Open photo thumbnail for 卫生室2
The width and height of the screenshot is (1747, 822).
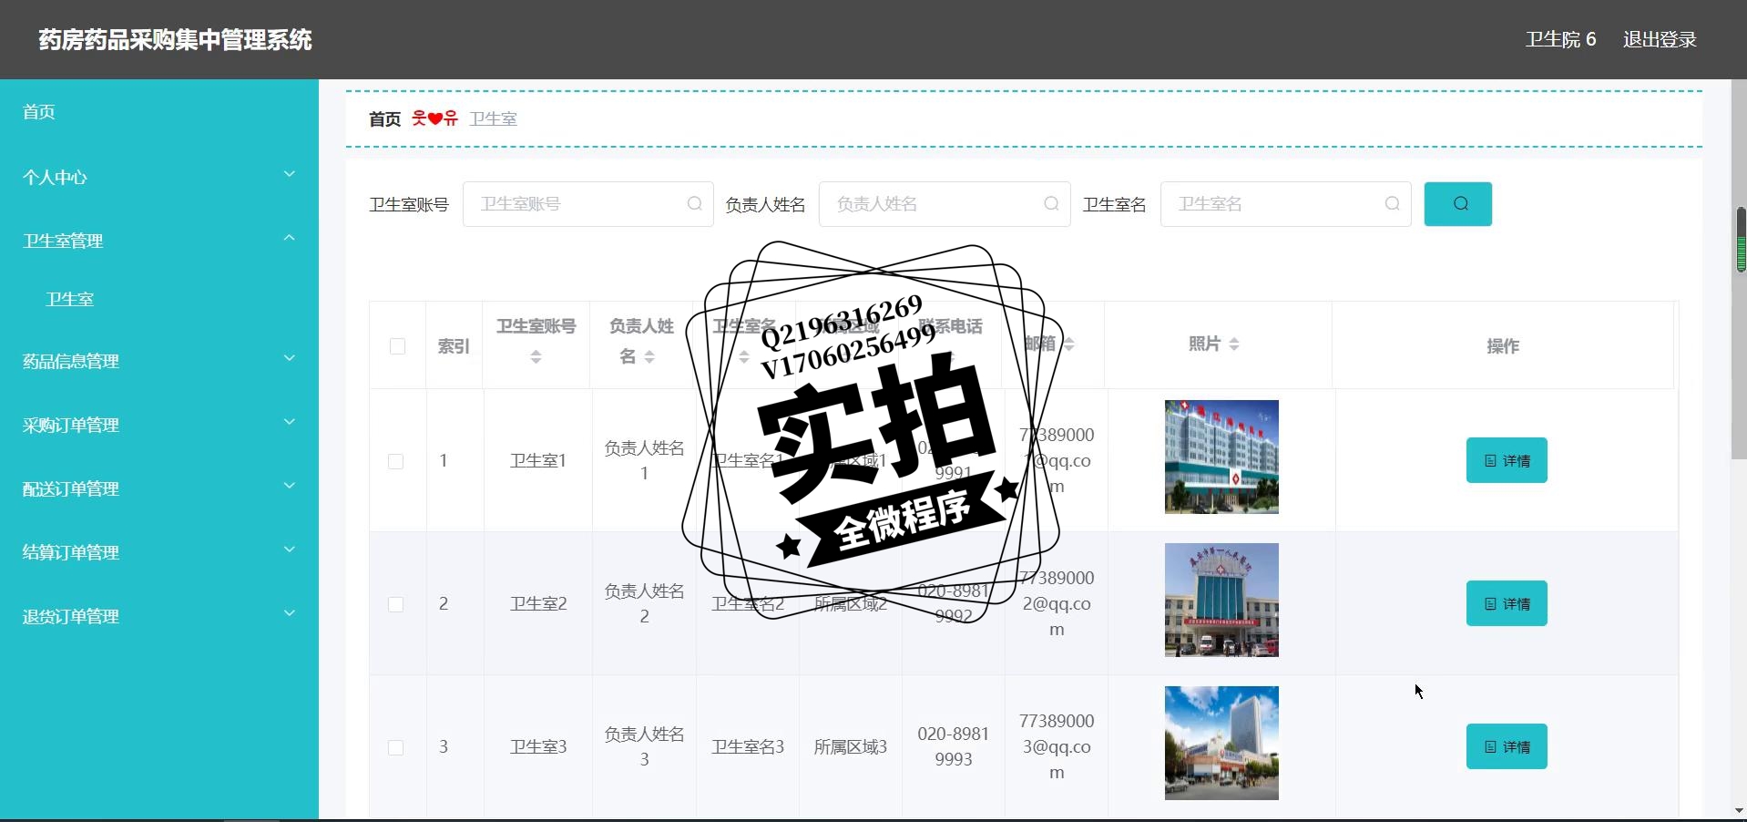(1221, 600)
